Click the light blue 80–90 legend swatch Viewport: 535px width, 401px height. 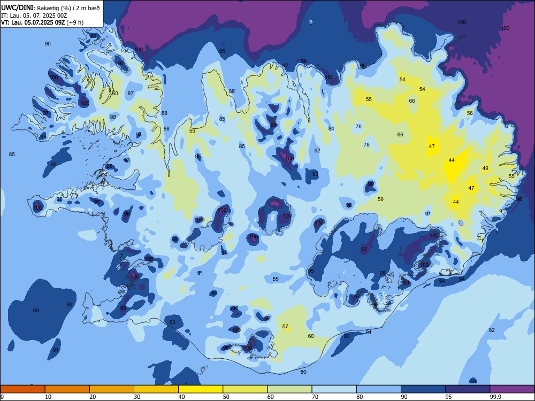pos(379,389)
